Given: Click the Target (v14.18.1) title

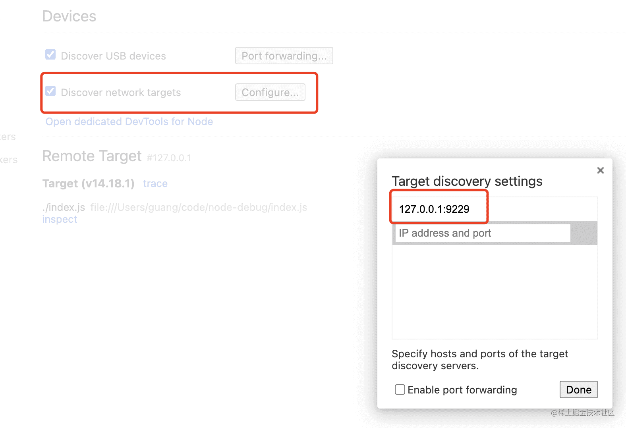Looking at the screenshot, I should tap(88, 183).
